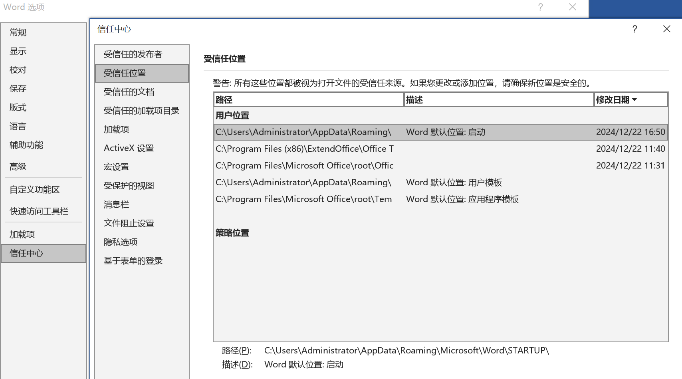
Task: Open 快速访问工具栏 options category
Action: click(44, 211)
